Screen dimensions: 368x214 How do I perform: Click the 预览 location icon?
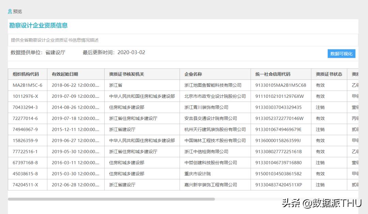tap(10, 11)
